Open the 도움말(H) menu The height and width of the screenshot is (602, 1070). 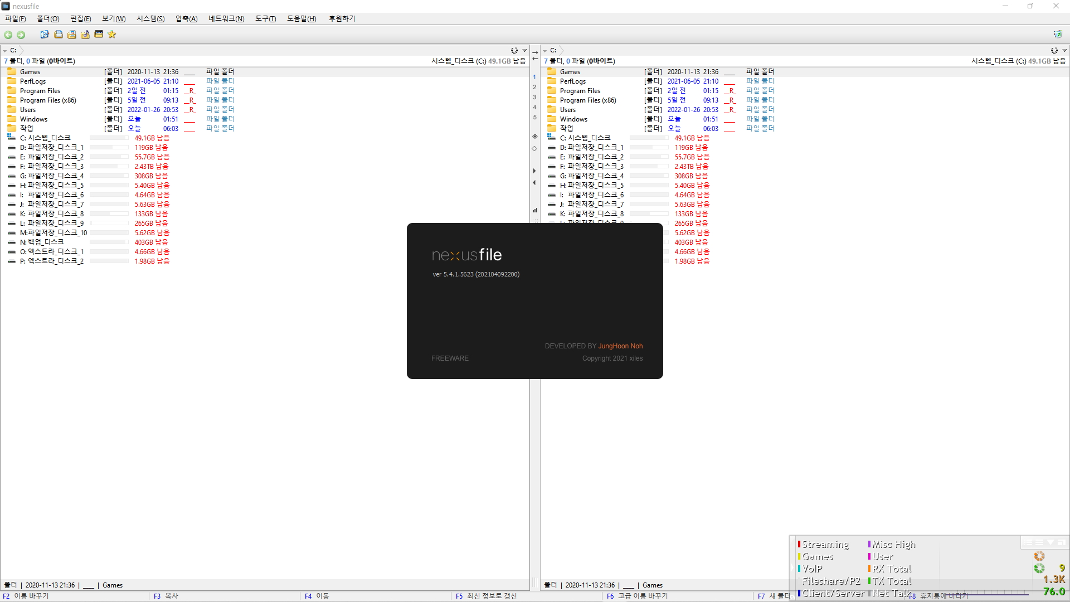[301, 19]
